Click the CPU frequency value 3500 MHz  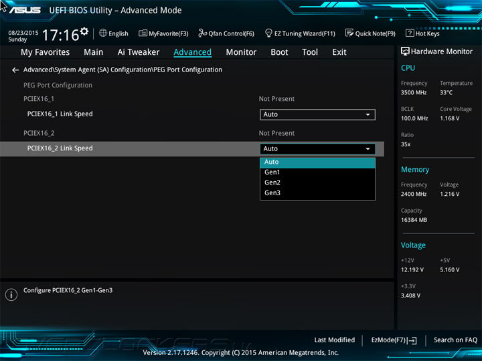pyautogui.click(x=414, y=93)
